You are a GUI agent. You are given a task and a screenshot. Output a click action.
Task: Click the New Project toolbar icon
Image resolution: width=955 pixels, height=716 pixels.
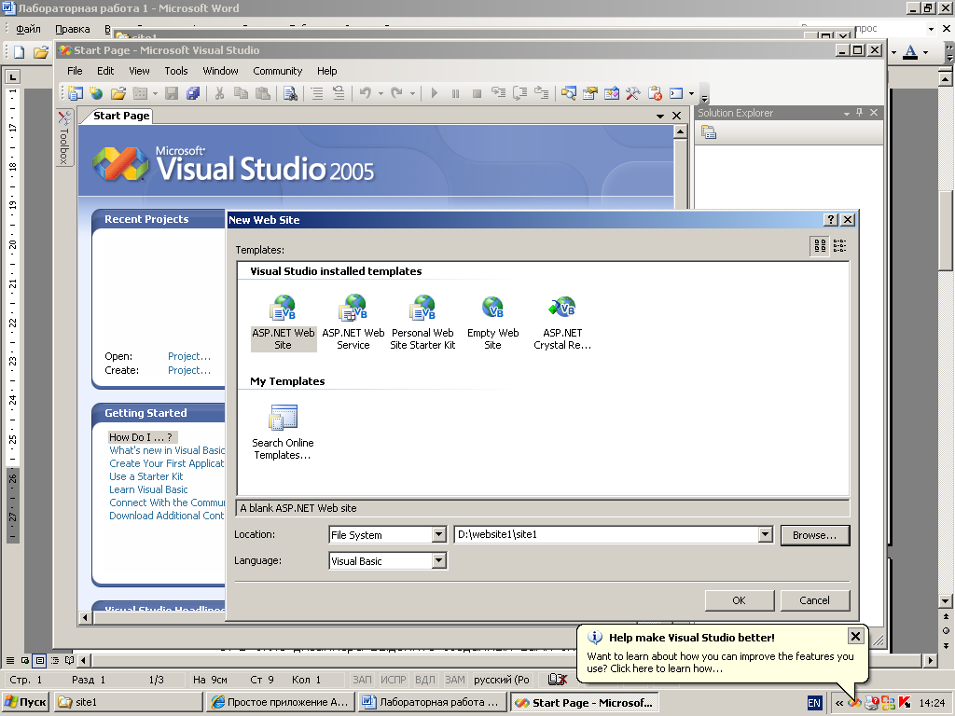[x=76, y=93]
